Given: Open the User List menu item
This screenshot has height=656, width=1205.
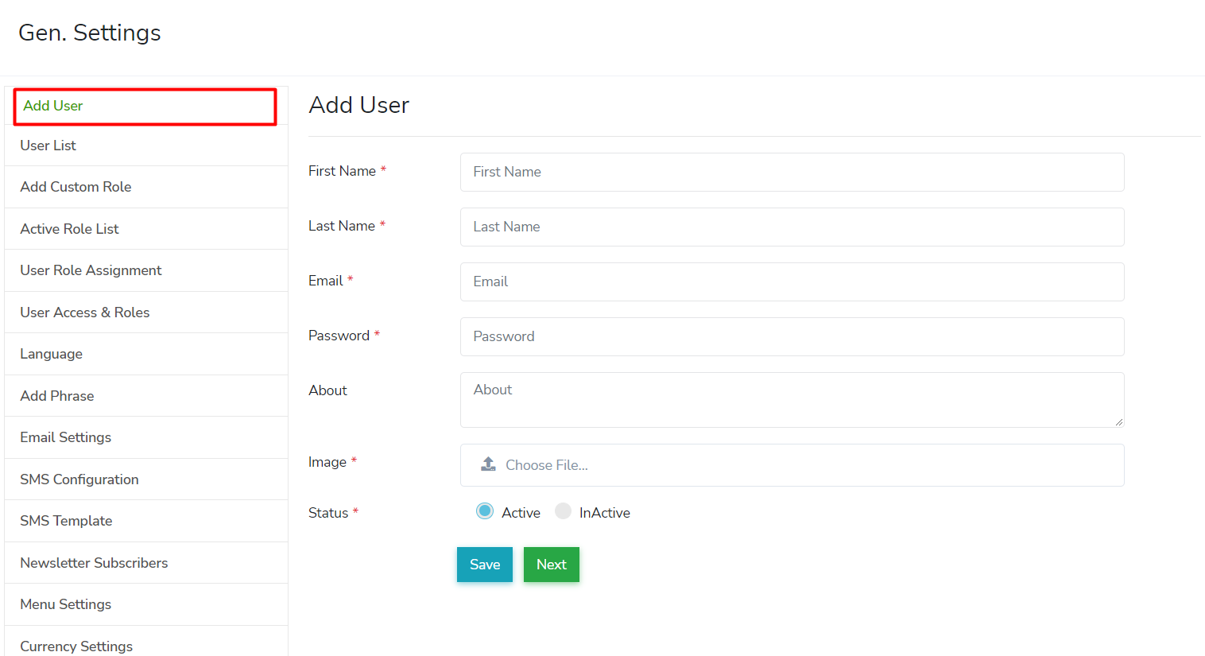Looking at the screenshot, I should 48,146.
